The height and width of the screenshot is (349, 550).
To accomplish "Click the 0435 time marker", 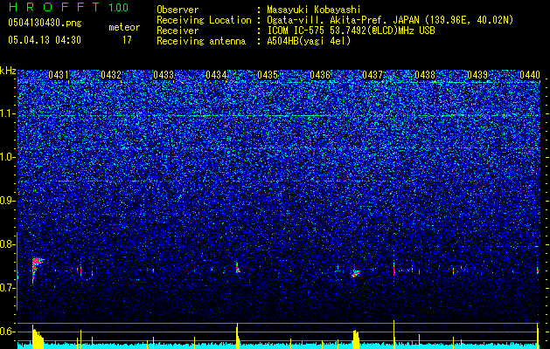I will click(268, 75).
